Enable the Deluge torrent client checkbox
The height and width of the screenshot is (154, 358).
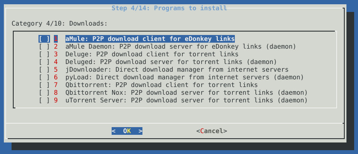44,54
